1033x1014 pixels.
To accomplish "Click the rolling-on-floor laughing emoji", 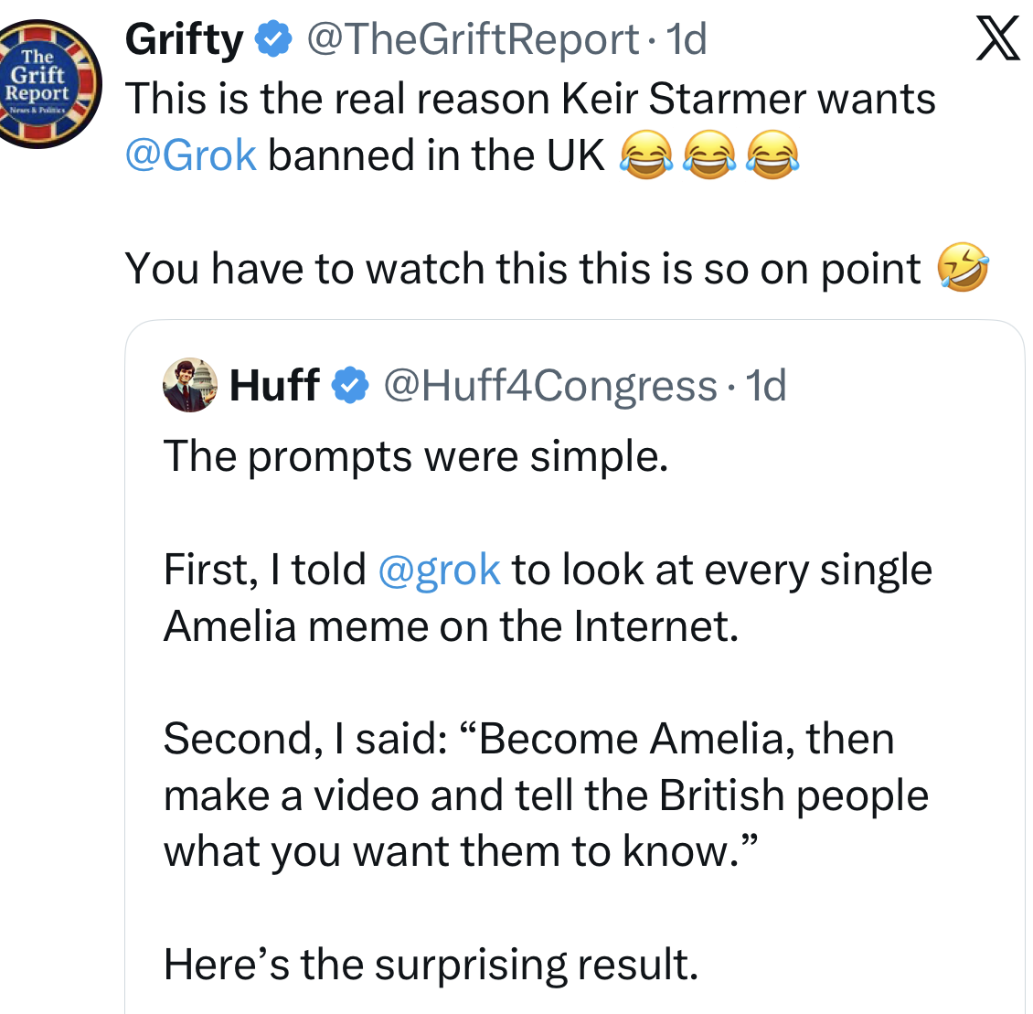I will (x=963, y=269).
